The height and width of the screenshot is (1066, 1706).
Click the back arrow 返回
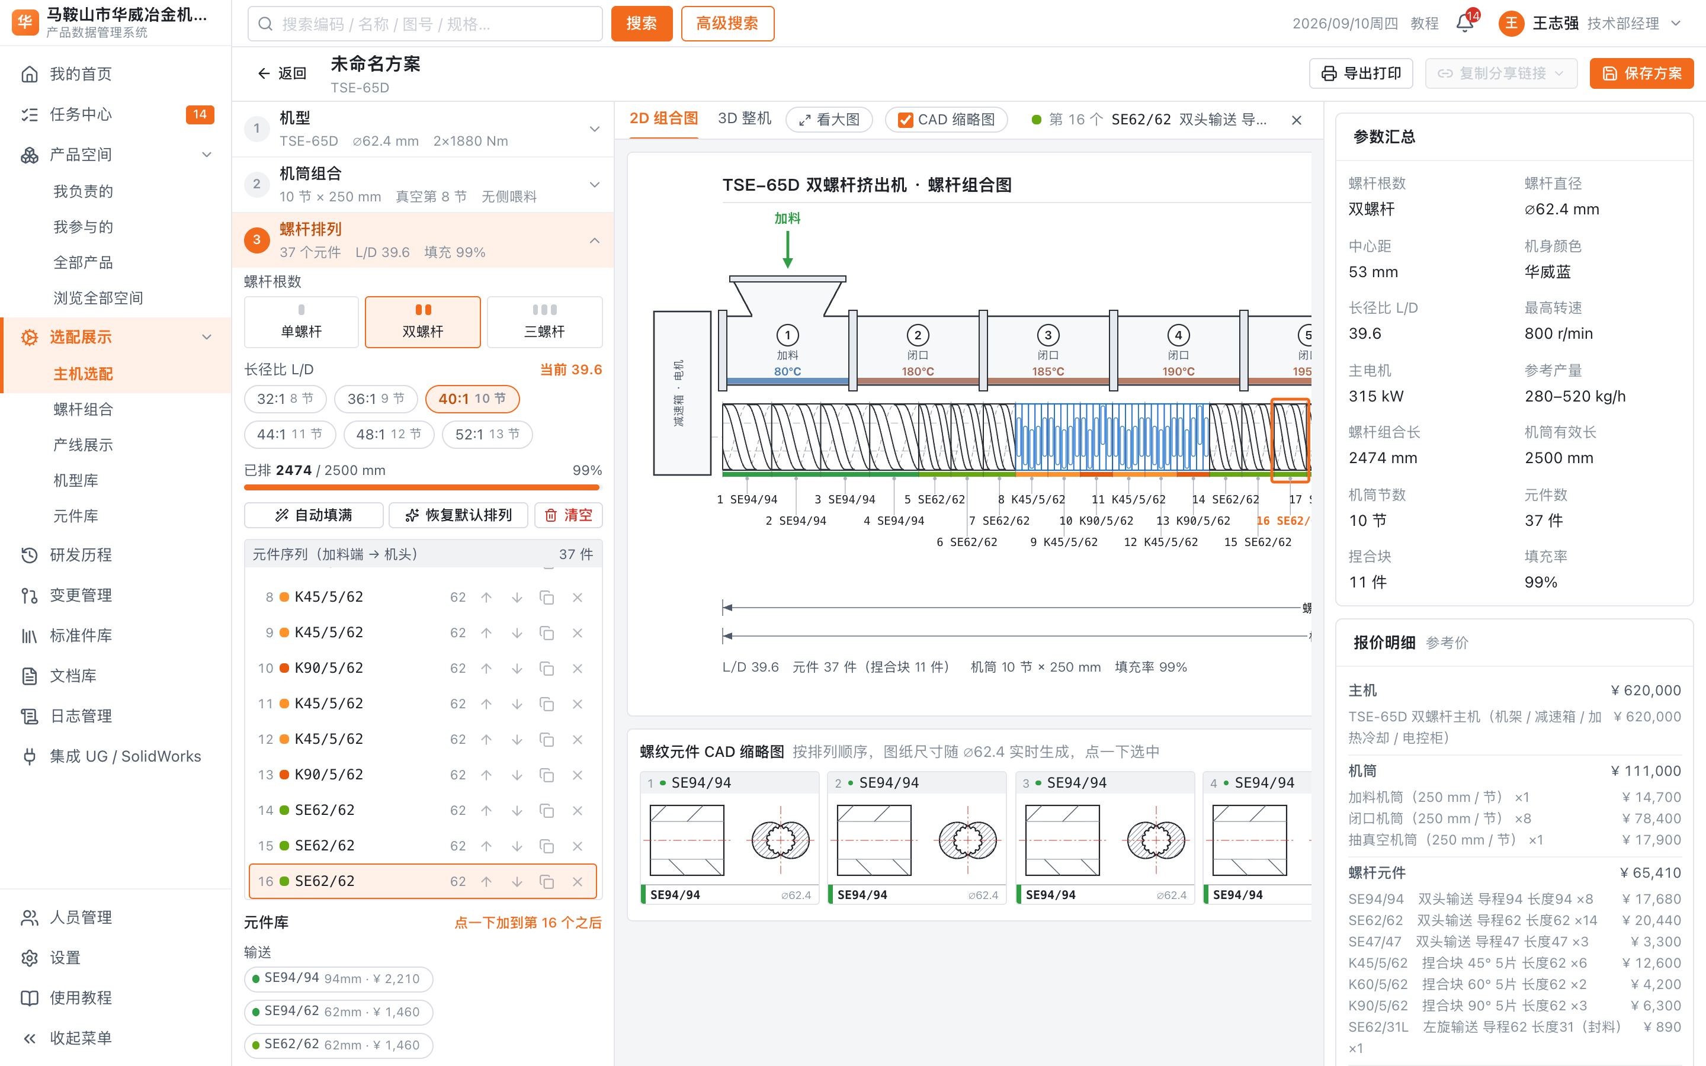pos(282,73)
